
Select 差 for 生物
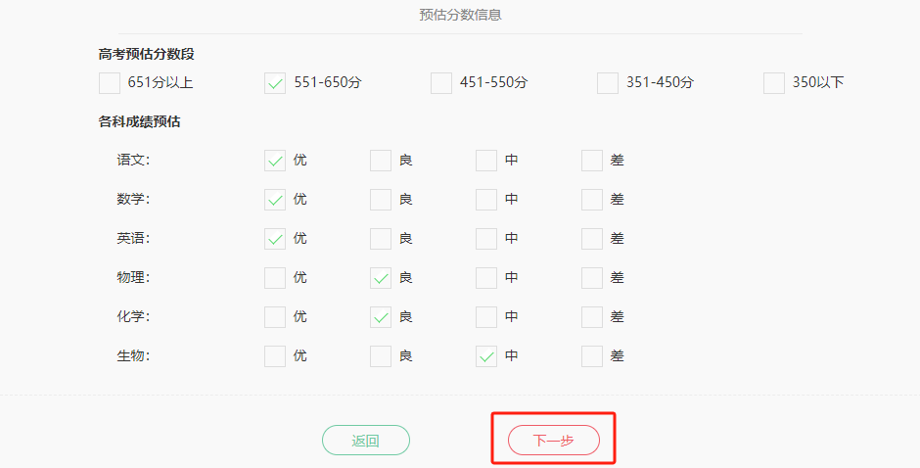[x=592, y=356]
